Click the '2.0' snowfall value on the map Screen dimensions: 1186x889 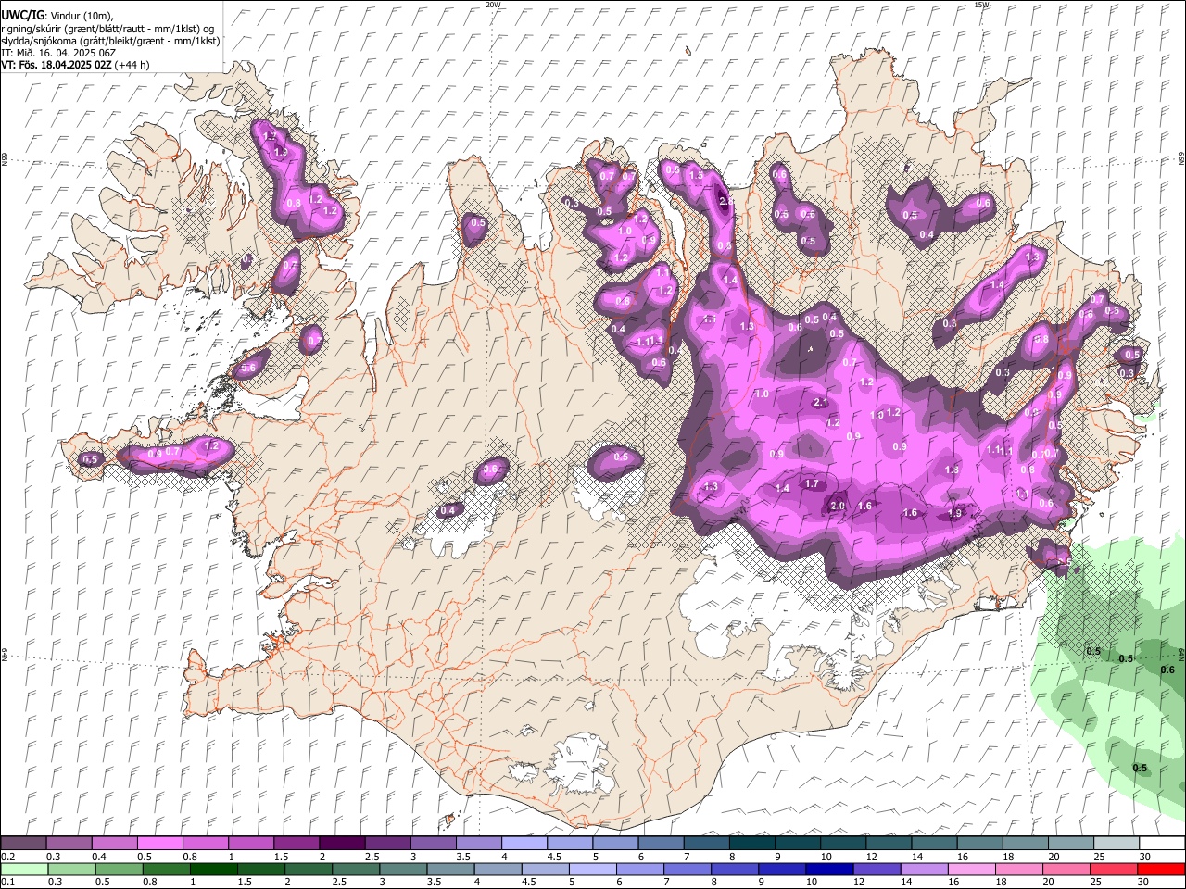tap(838, 506)
